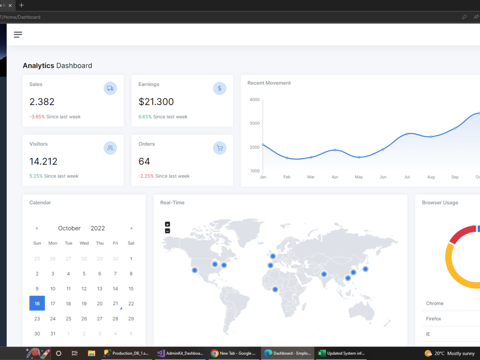The height and width of the screenshot is (360, 480).
Task: Click the October month label in calendar
Action: click(x=69, y=228)
